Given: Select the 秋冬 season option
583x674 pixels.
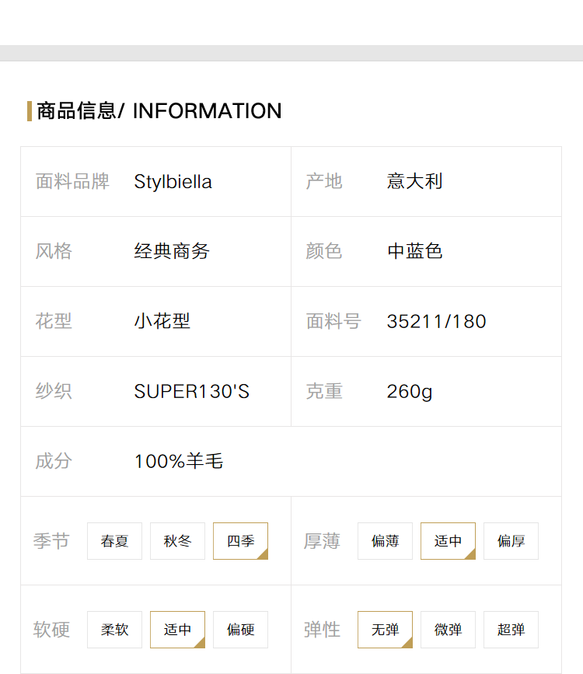Looking at the screenshot, I should [177, 541].
